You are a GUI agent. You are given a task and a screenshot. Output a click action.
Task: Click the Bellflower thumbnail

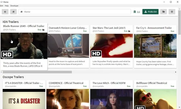click(x=155, y=99)
